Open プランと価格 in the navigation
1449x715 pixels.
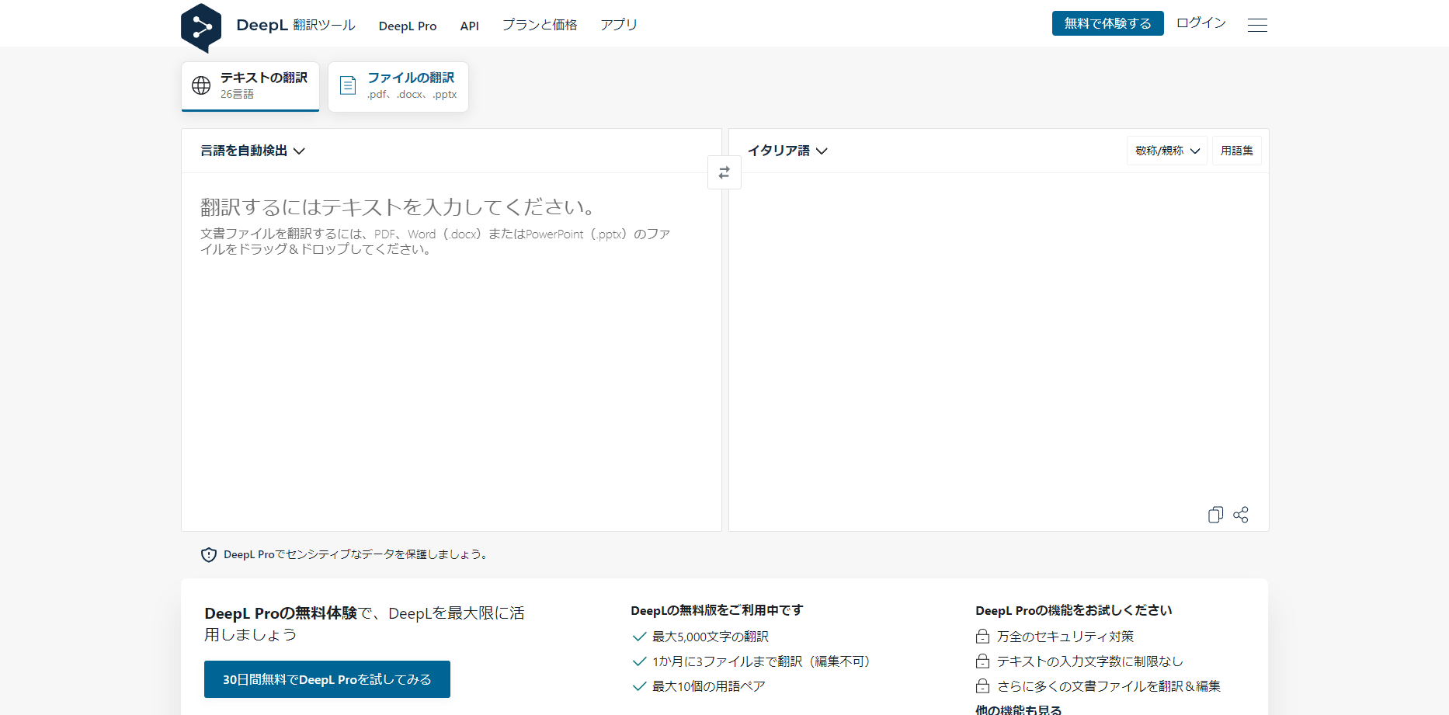tap(540, 25)
